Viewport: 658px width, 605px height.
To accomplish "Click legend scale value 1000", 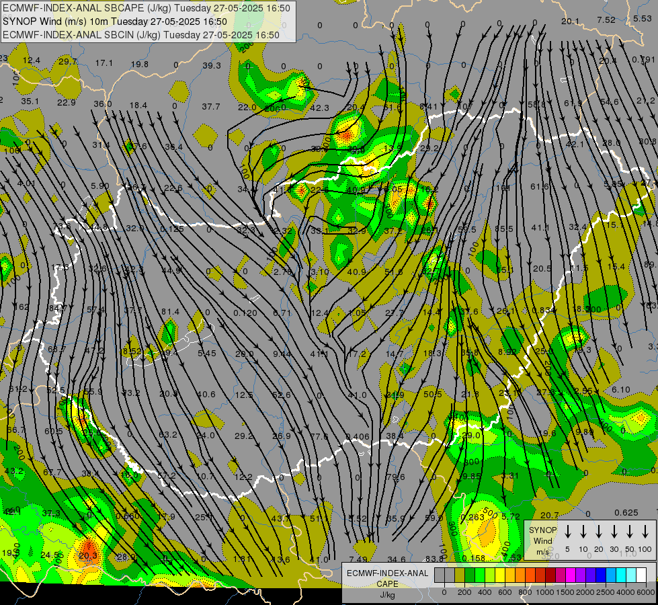I will tap(545, 592).
